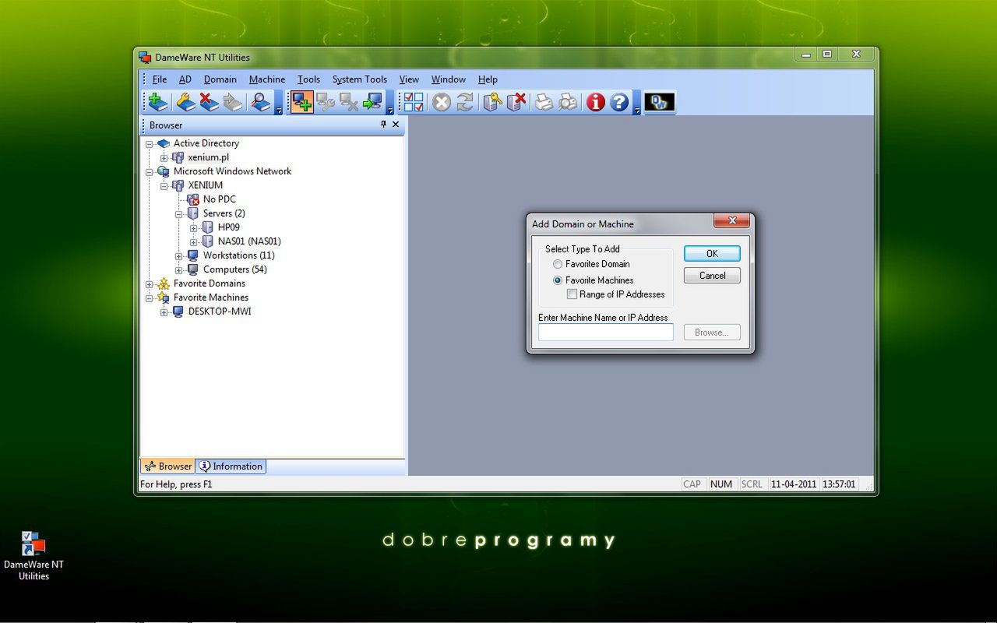Expand the xenium.pl tree node
The width and height of the screenshot is (997, 623).
pos(164,158)
